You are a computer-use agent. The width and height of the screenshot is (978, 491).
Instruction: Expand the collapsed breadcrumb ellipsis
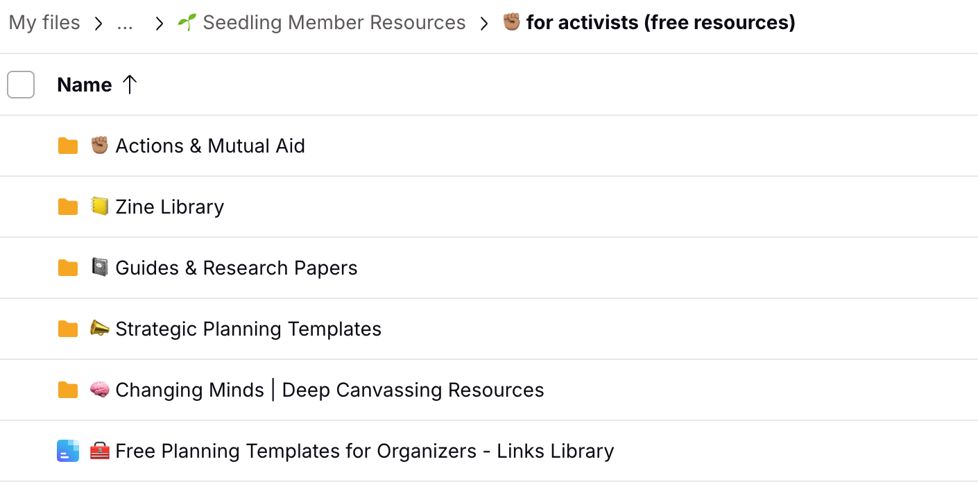pos(125,24)
